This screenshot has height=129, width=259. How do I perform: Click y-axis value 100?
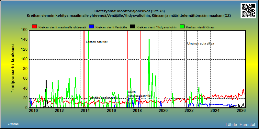point(25,59)
